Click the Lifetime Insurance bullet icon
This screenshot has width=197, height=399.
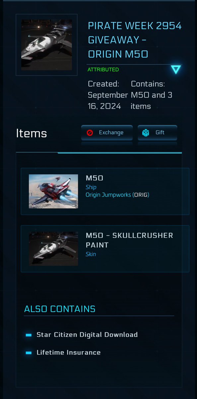point(29,353)
